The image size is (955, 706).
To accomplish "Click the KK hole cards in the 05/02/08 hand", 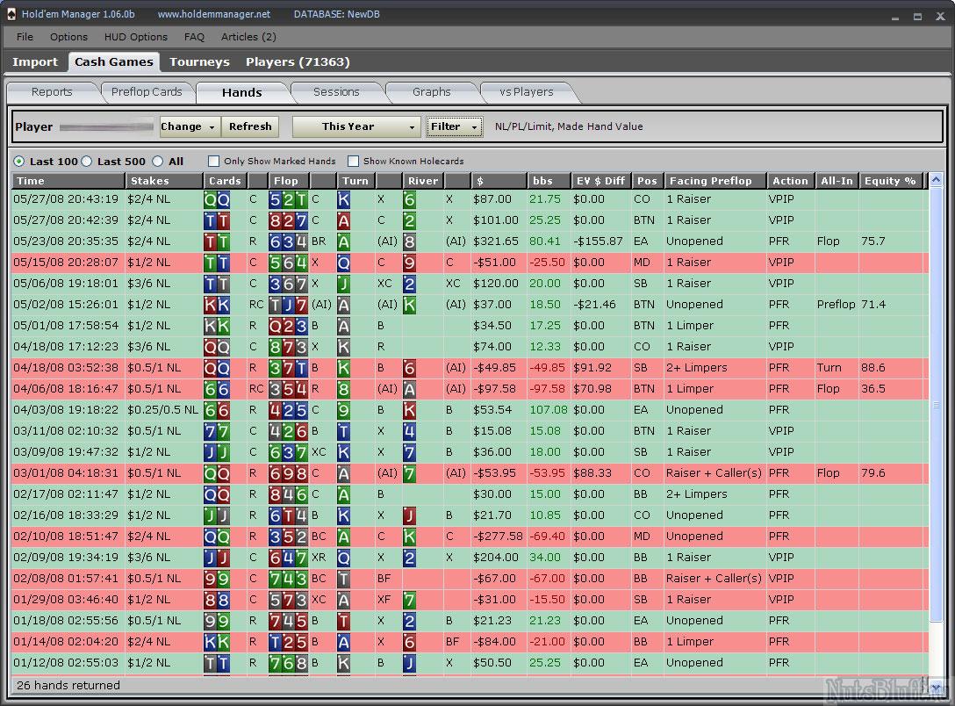I will point(217,305).
